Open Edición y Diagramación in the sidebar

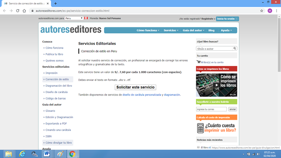click(59, 117)
